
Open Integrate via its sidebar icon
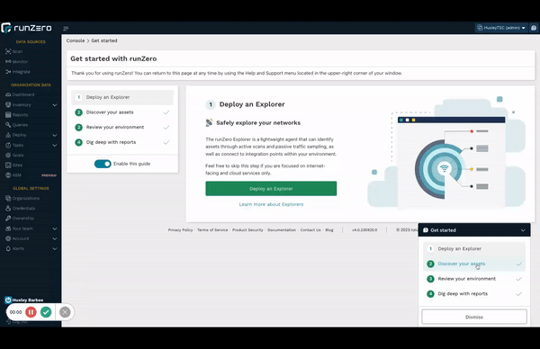(x=8, y=72)
